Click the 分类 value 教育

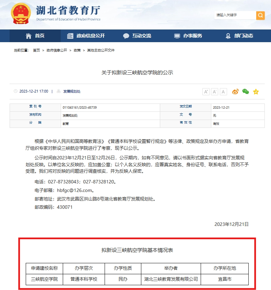(66, 124)
